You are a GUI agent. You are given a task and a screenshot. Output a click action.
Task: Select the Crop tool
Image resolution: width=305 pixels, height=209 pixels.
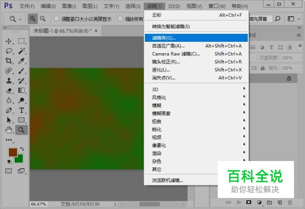[x=8, y=61]
